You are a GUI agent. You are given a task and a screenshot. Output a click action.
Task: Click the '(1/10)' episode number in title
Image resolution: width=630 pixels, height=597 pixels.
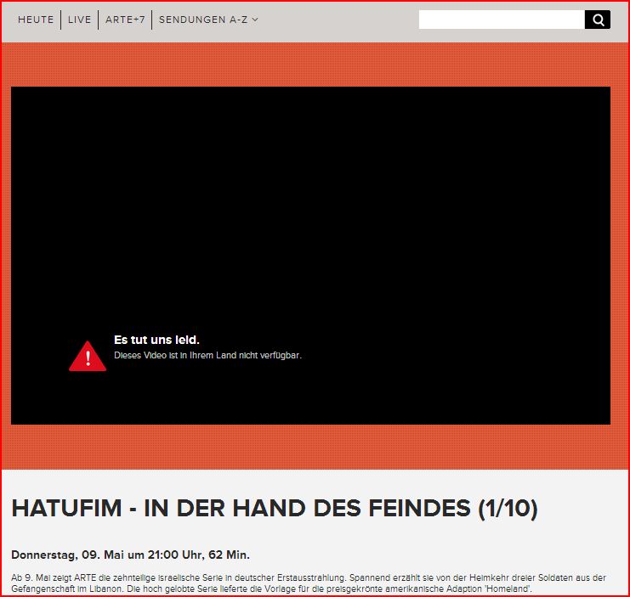[506, 508]
